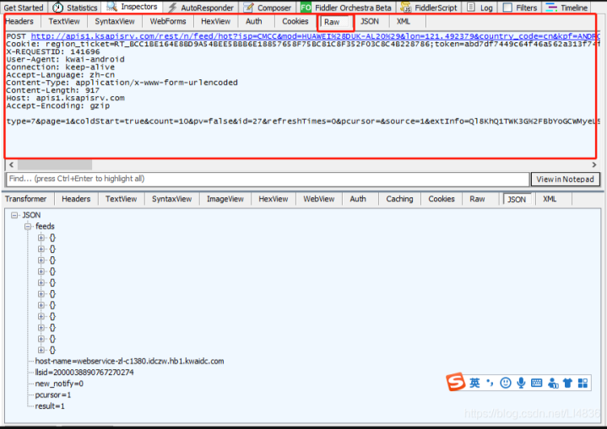Open the Caching response tab

coord(399,199)
